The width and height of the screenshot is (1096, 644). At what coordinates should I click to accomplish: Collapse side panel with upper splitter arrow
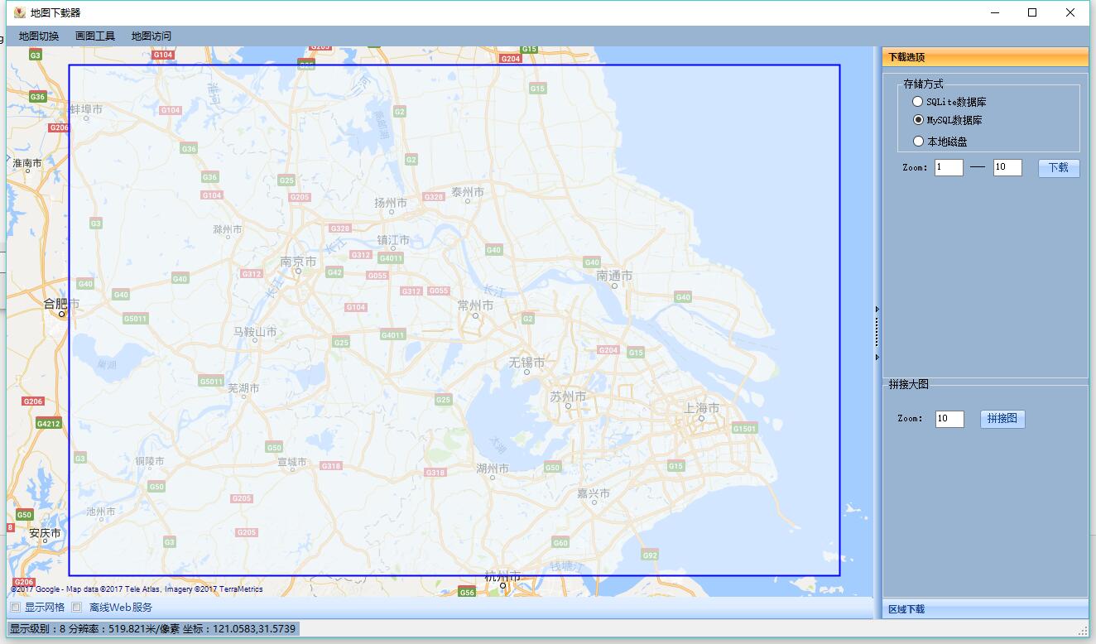pyautogui.click(x=877, y=310)
